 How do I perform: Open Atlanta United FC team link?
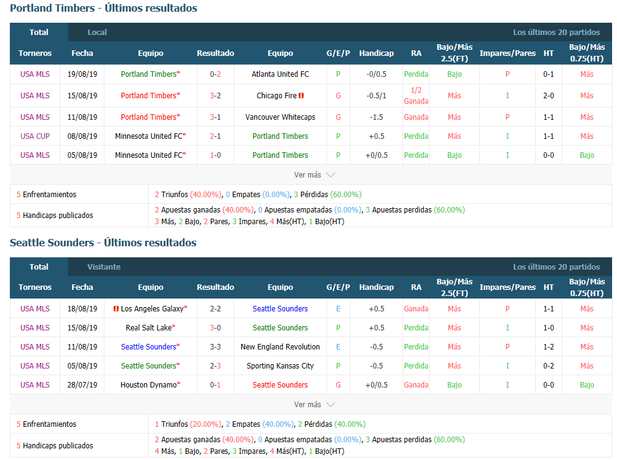tap(280, 74)
